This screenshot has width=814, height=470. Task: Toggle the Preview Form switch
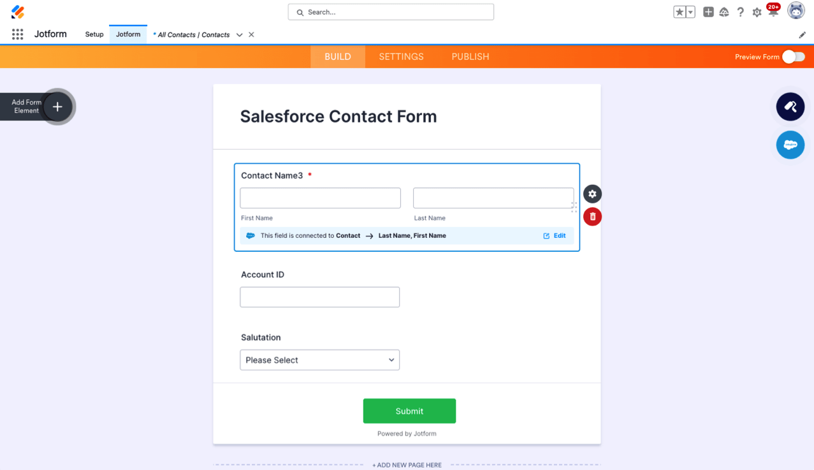point(794,57)
